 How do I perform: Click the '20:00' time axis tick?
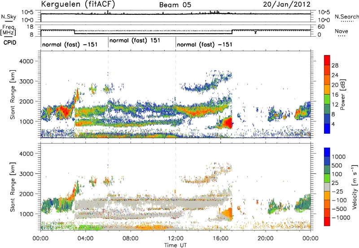[266, 239]
